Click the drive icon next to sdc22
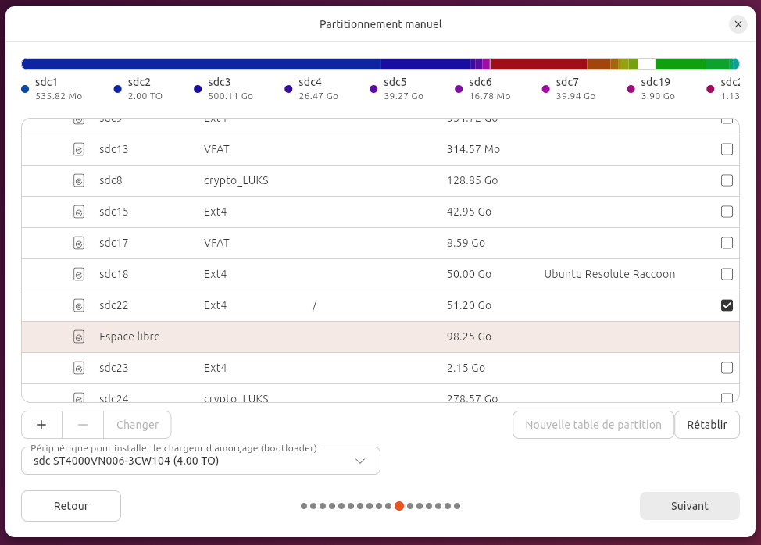 click(79, 305)
